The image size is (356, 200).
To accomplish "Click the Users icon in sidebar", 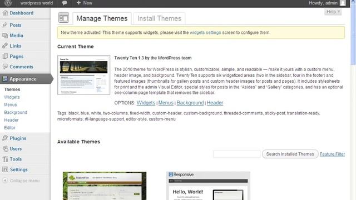I will tap(5, 148).
